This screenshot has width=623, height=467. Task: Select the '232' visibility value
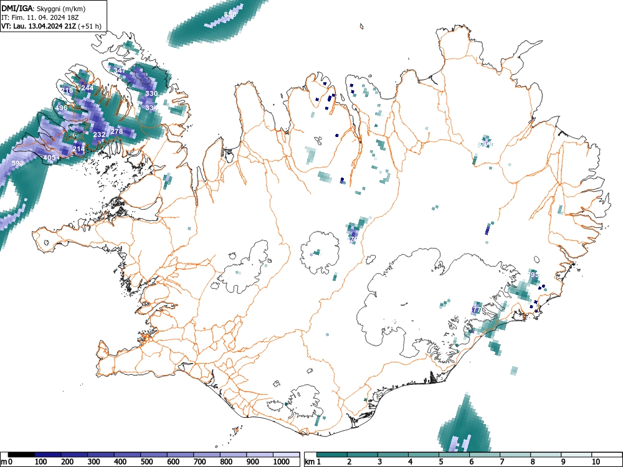tap(99, 134)
